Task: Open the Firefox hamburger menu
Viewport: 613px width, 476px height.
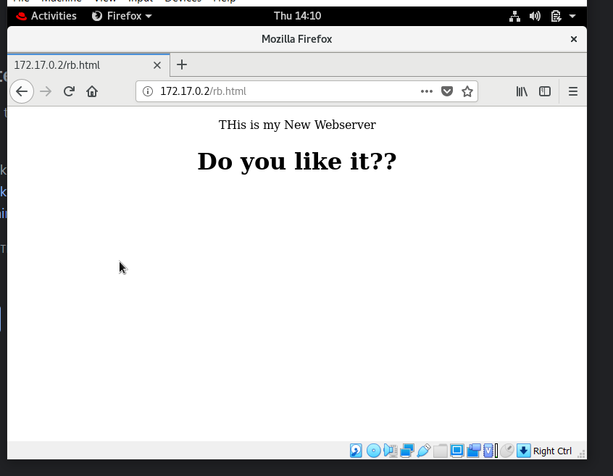Action: [573, 91]
